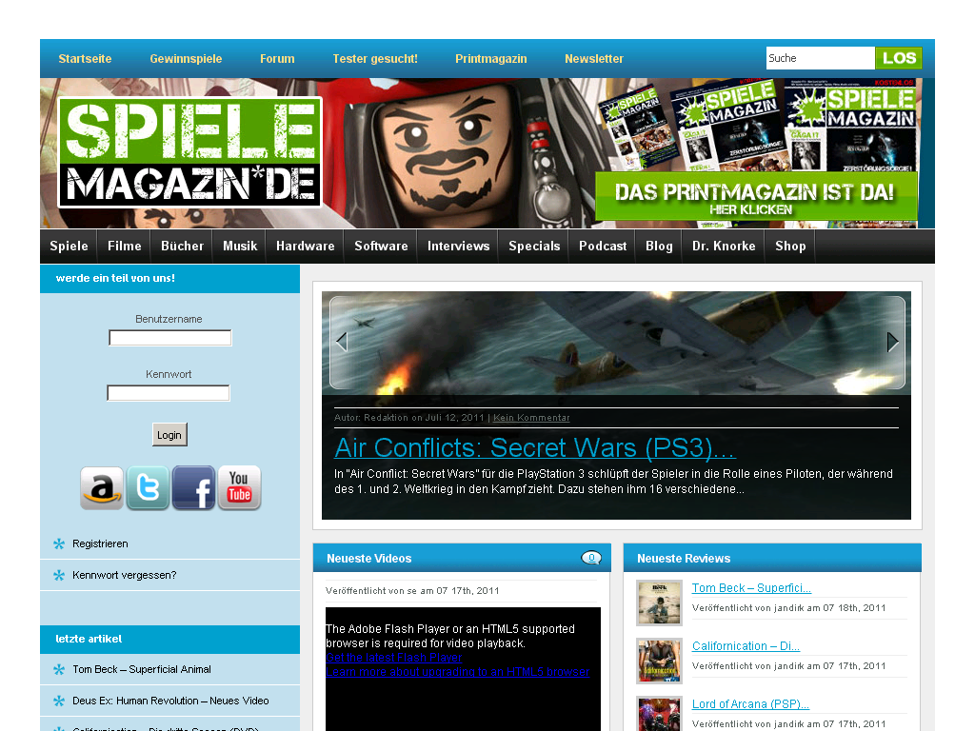975x731 pixels.
Task: Open Deus Ex: Human Revolution – Neues Video
Action: click(x=170, y=701)
